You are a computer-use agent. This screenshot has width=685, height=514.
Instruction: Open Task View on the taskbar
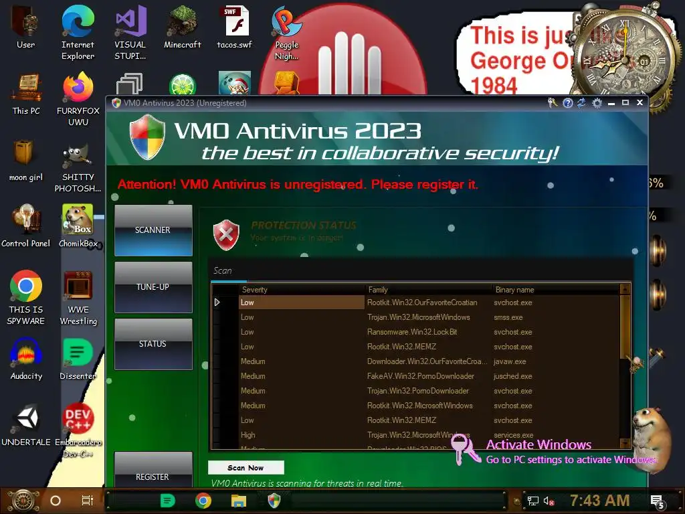pos(88,501)
